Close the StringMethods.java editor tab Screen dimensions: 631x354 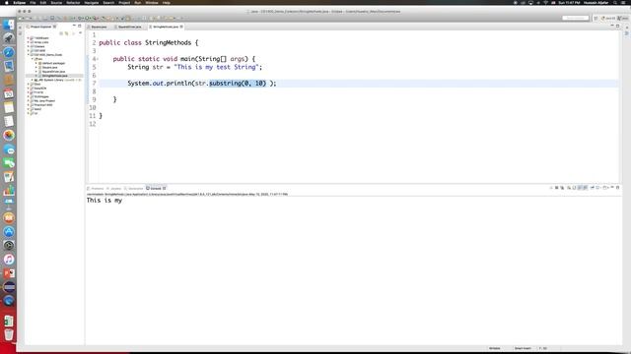click(181, 27)
